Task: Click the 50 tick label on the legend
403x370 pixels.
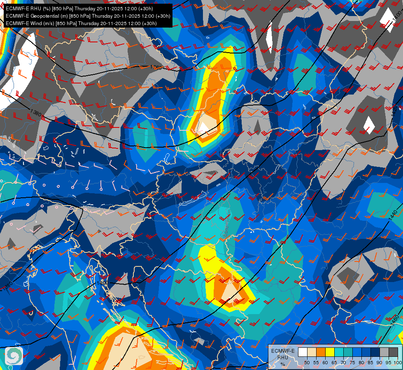Action: coord(307,363)
